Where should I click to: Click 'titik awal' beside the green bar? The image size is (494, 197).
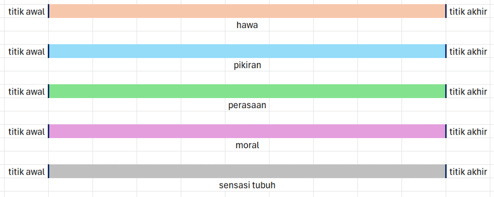coord(26,91)
